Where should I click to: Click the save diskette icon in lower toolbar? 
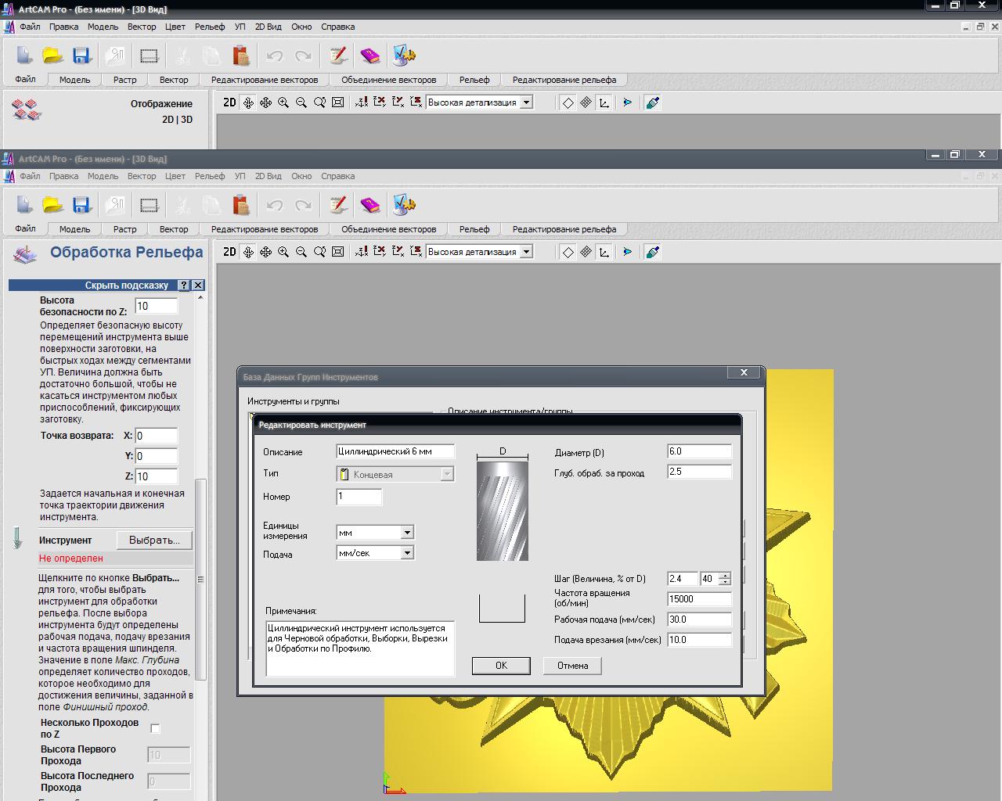tap(81, 205)
